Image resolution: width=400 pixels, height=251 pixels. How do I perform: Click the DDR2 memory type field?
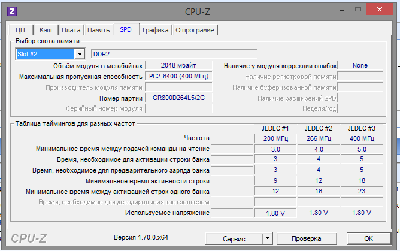173,54
